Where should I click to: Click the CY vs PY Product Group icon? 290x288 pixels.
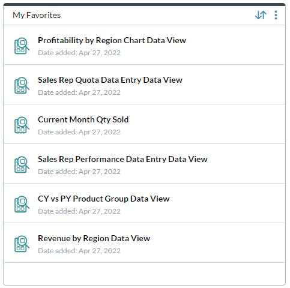pyautogui.click(x=22, y=205)
